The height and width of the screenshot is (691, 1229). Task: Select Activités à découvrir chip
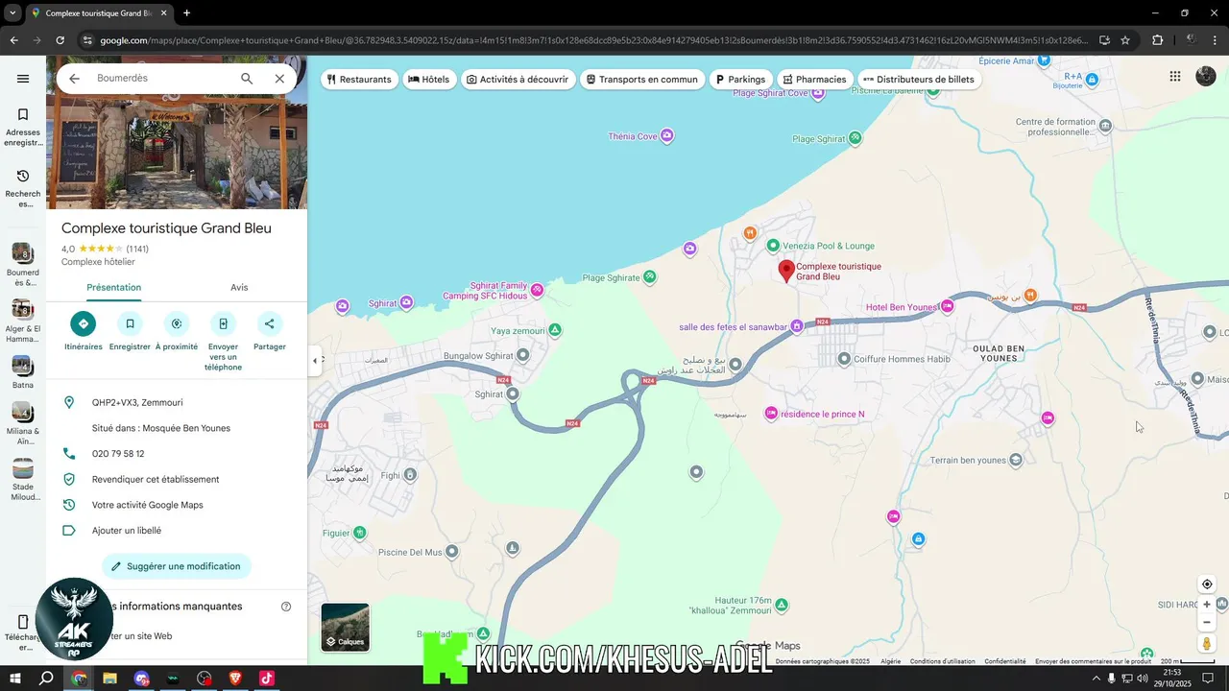[518, 80]
